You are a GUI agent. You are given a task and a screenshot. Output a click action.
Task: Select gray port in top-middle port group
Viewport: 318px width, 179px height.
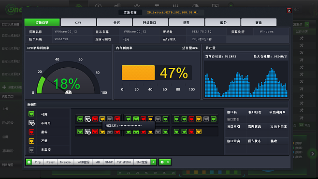tap(158, 119)
